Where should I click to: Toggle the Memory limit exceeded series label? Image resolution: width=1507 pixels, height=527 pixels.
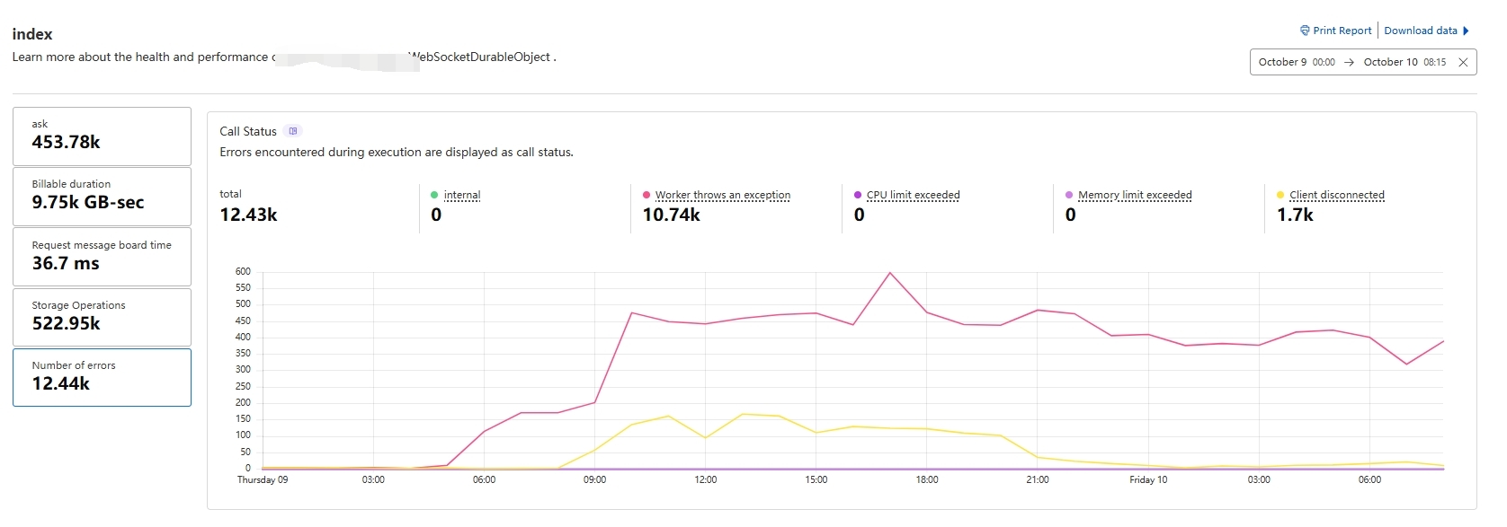click(x=1135, y=195)
